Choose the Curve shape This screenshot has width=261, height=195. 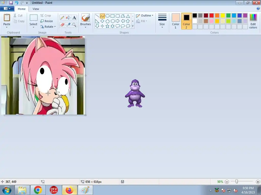pos(102,16)
